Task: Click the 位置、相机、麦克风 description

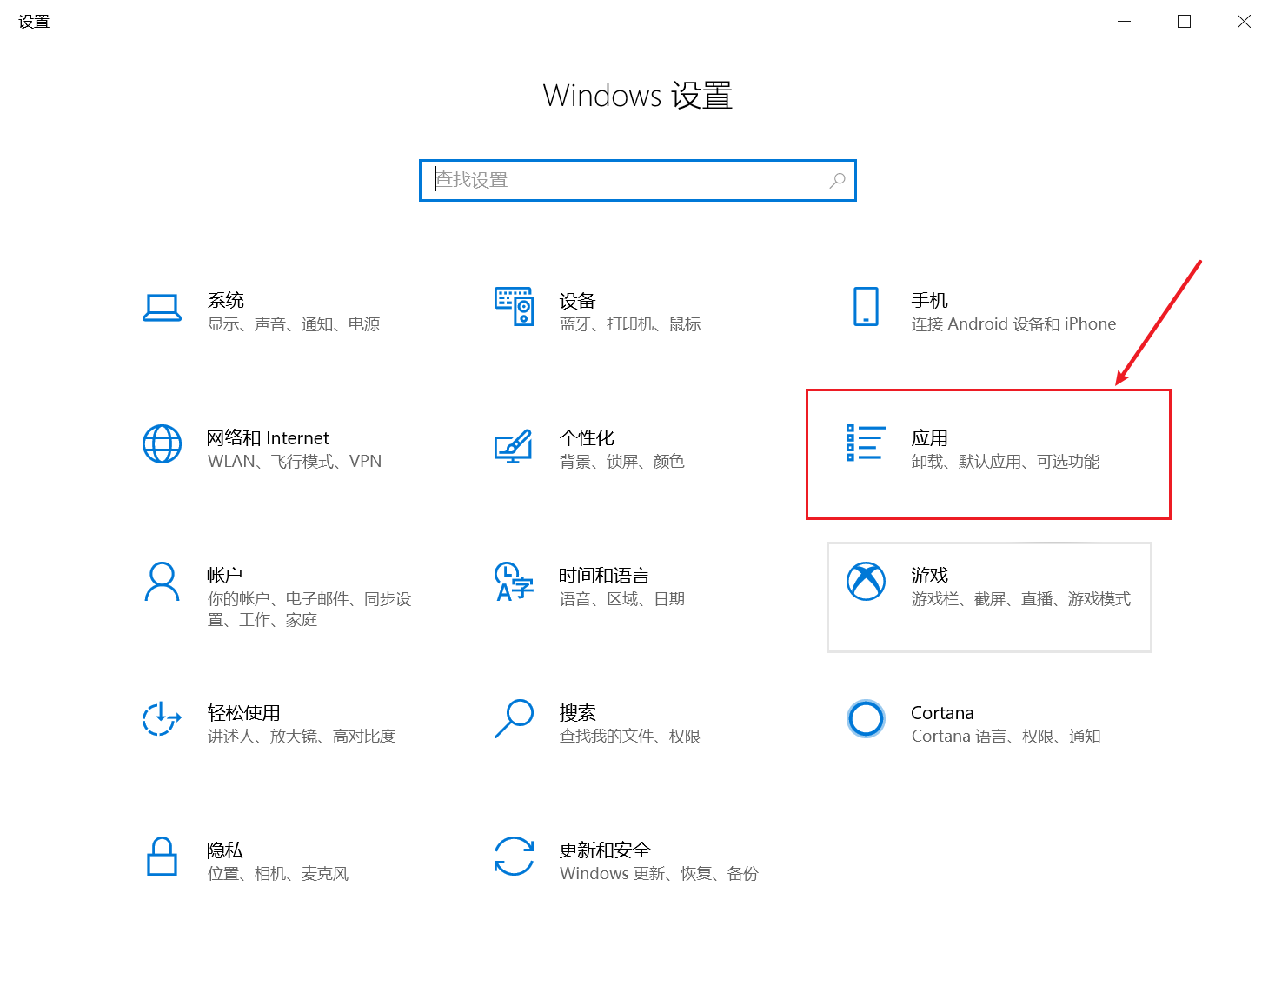Action: click(x=278, y=874)
